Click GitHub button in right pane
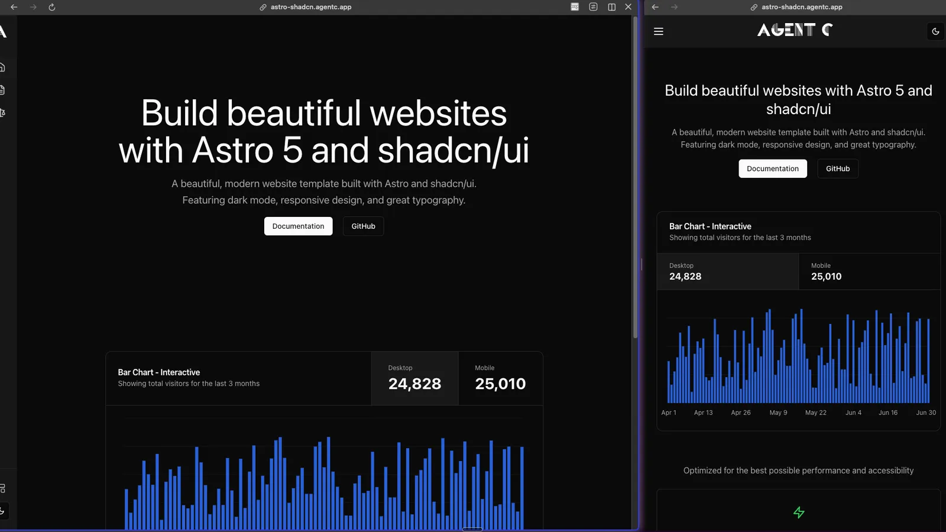This screenshot has width=946, height=532. coord(837,168)
